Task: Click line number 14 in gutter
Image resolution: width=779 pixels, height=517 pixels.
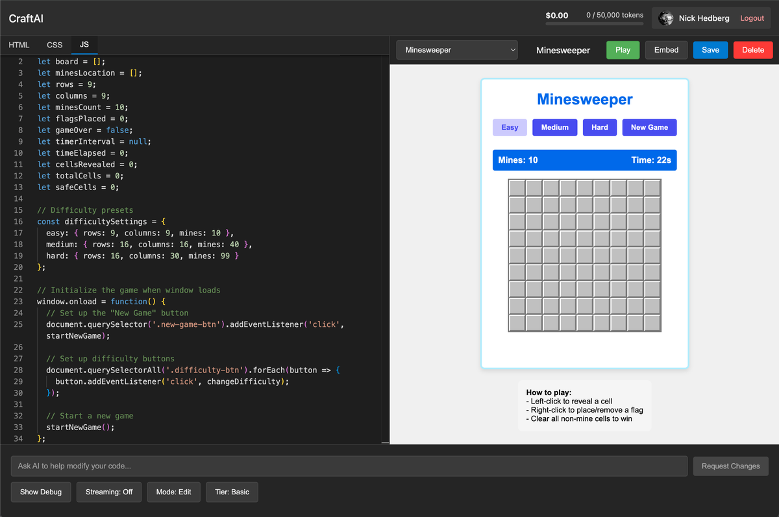Action: [18, 198]
